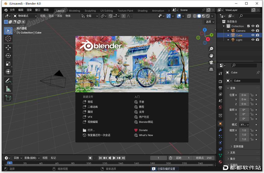Image resolution: width=264 pixels, height=173 pixels.
Task: Expand the Camera tree item
Action: click(x=228, y=31)
